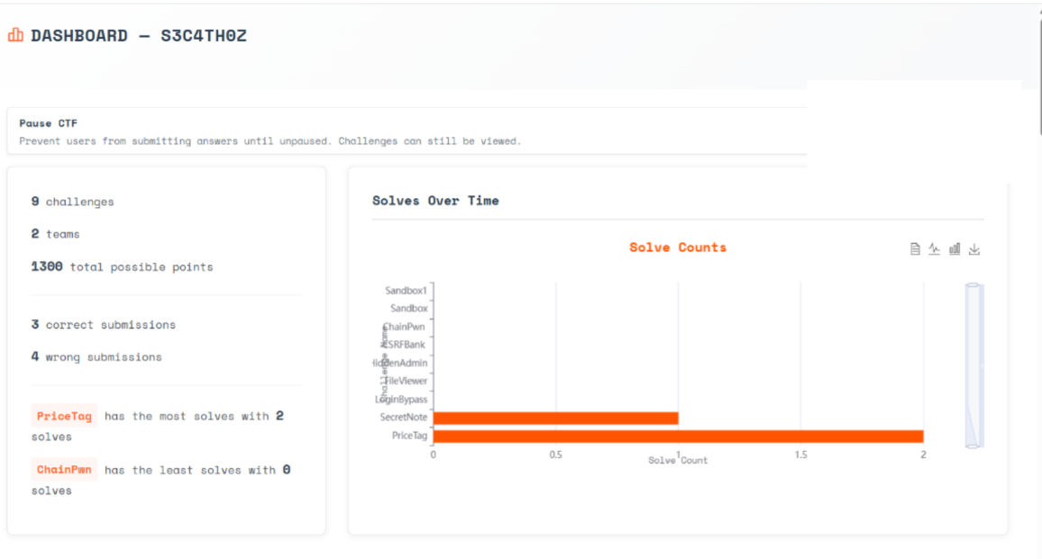
Task: Click the ChainPwn label on the chart axis
Action: coord(404,327)
